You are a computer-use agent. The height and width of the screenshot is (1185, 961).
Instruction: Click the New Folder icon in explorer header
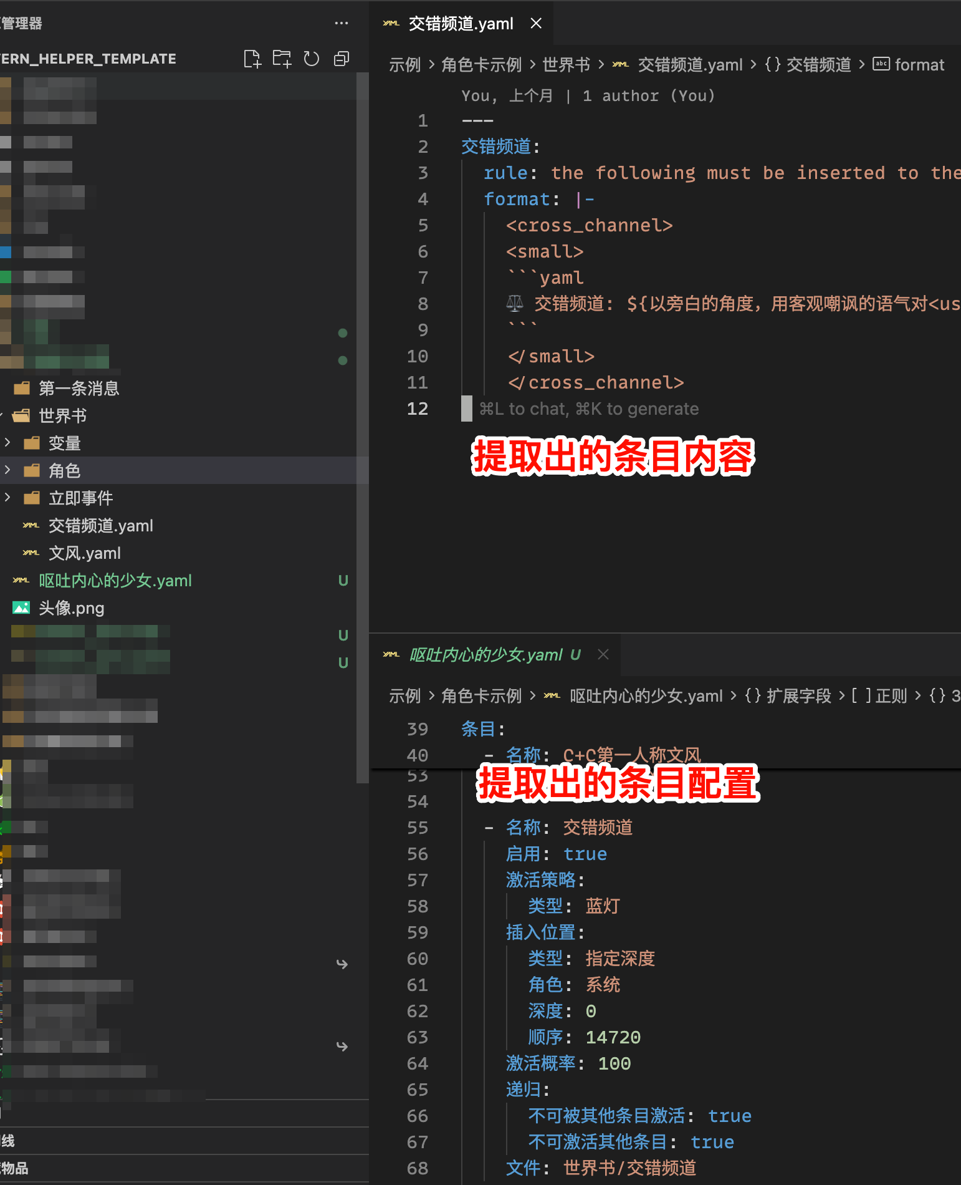(x=282, y=59)
